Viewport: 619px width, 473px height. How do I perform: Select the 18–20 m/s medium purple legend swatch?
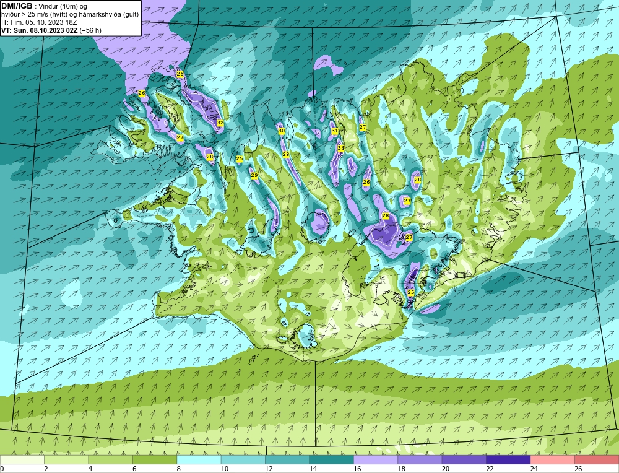[420, 459]
